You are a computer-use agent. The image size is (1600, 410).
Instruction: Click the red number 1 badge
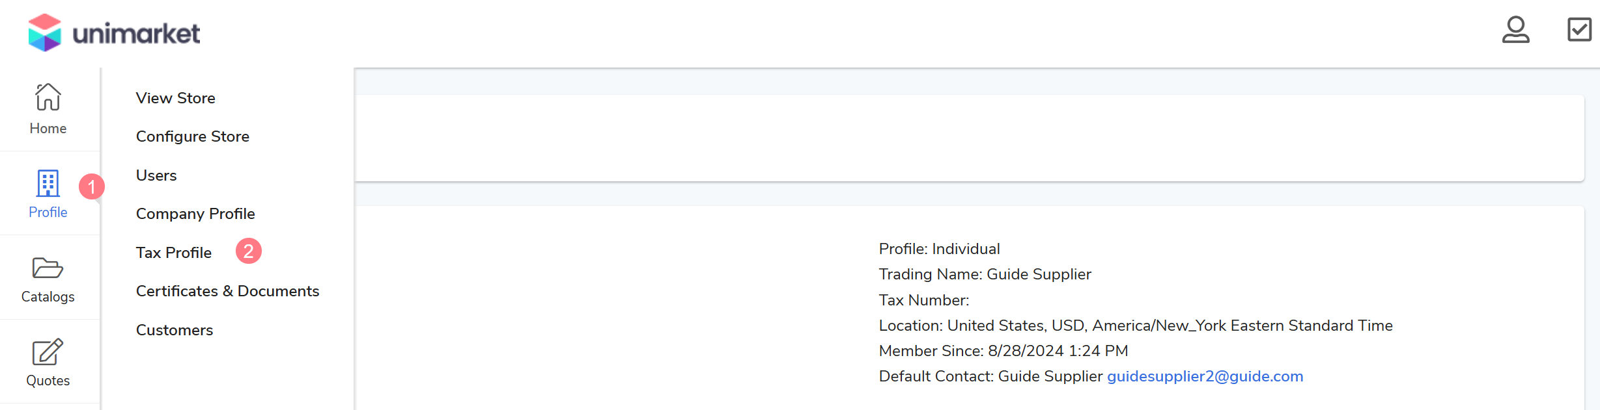(92, 187)
